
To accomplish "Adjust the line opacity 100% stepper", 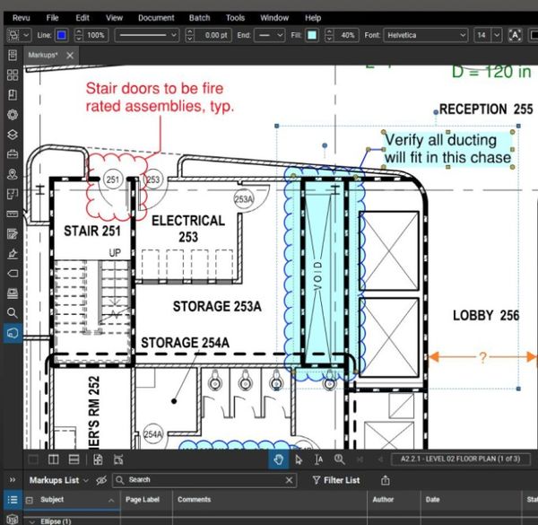I will tap(79, 35).
